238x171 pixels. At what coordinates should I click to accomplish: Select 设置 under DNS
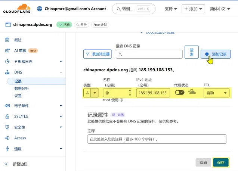18,96
